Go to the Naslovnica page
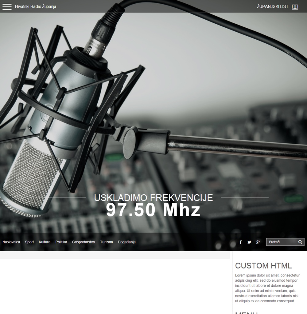The image size is (307, 314). (x=11, y=242)
